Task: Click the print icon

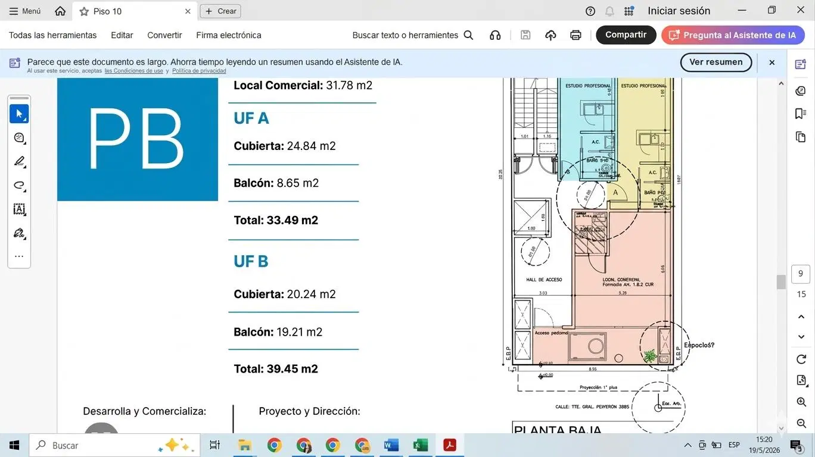Action: tap(576, 35)
